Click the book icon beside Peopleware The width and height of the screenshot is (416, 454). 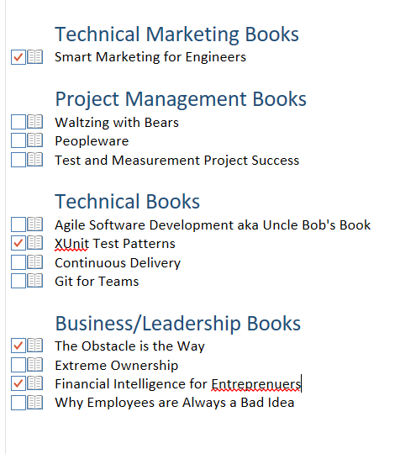point(35,140)
